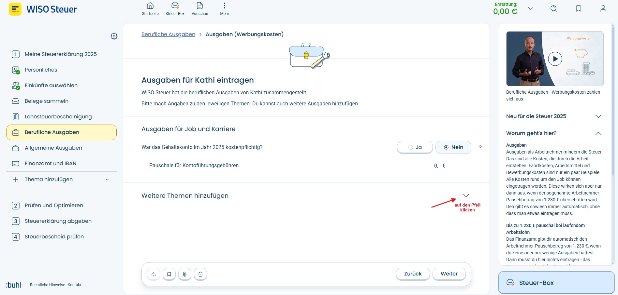Open Finanzamt und IBAN section
This screenshot has height=295, width=618.
[61, 164]
